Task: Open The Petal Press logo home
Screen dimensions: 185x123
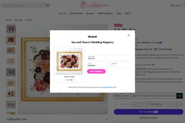Action: point(95,5)
